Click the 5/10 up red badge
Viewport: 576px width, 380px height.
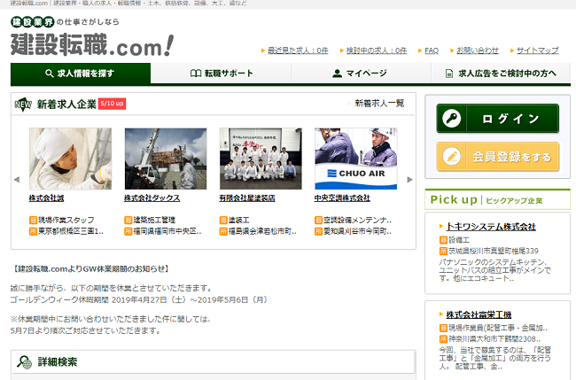112,104
